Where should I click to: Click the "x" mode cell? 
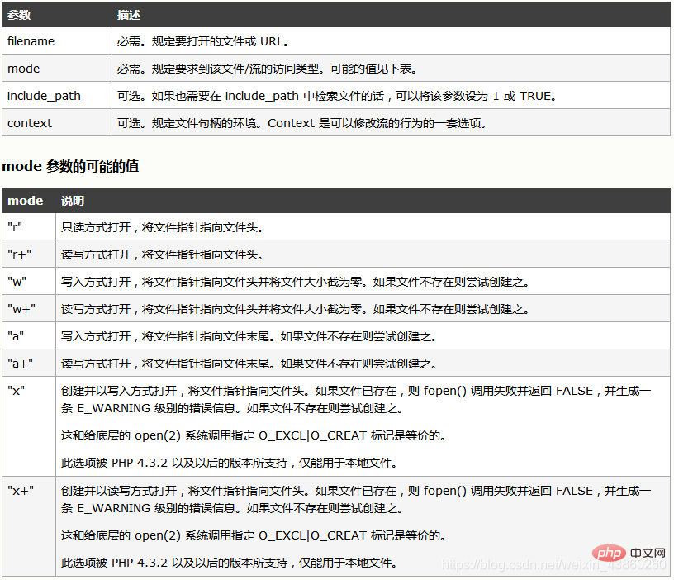pyautogui.click(x=16, y=391)
